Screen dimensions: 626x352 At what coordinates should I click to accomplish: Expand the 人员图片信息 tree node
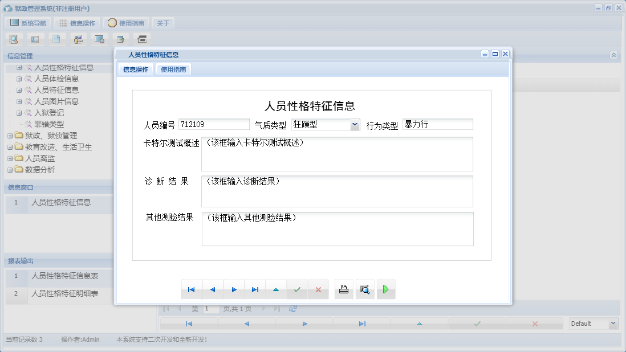pos(19,101)
